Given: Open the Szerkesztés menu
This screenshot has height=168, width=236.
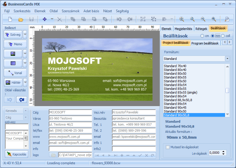Looking at the screenshot, I should 22,11.
